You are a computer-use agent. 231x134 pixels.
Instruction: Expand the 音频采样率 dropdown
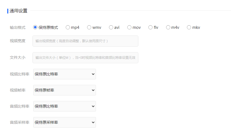(65, 122)
